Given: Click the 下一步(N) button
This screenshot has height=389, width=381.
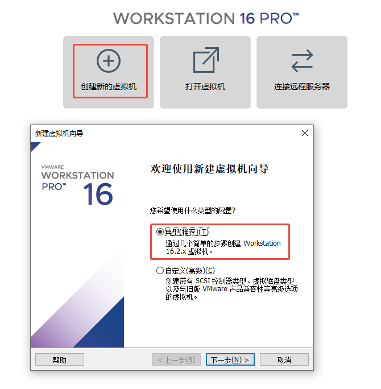Looking at the screenshot, I should tap(230, 359).
